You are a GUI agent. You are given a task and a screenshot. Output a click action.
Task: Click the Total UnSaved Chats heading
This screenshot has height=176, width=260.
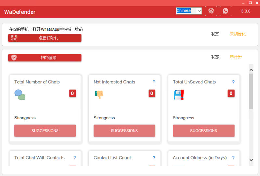(194, 82)
